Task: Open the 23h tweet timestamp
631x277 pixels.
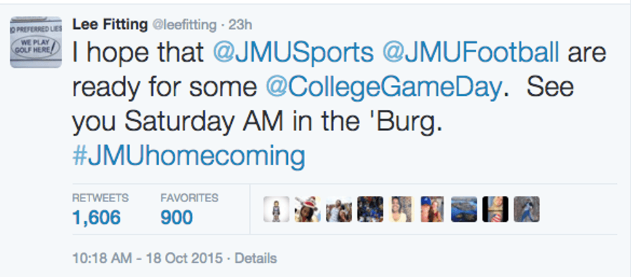Action: click(240, 25)
